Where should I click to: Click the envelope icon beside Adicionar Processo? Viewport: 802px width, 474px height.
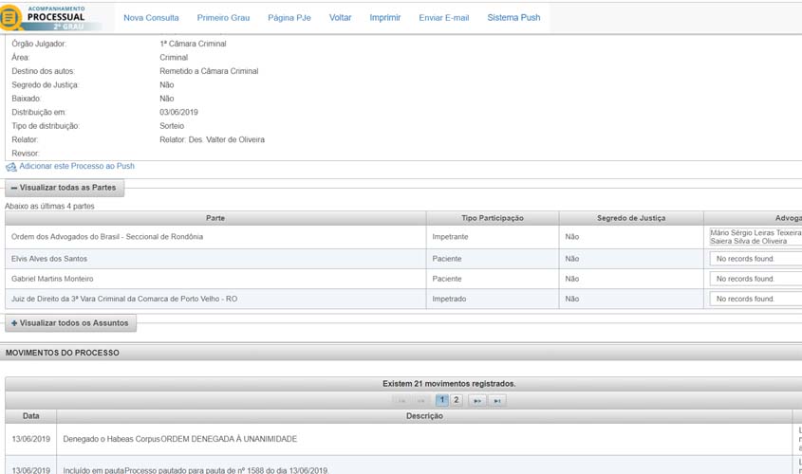click(x=11, y=167)
